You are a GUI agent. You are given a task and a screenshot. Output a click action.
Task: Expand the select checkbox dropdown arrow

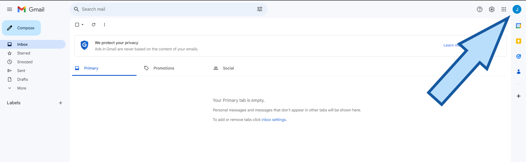pos(83,25)
